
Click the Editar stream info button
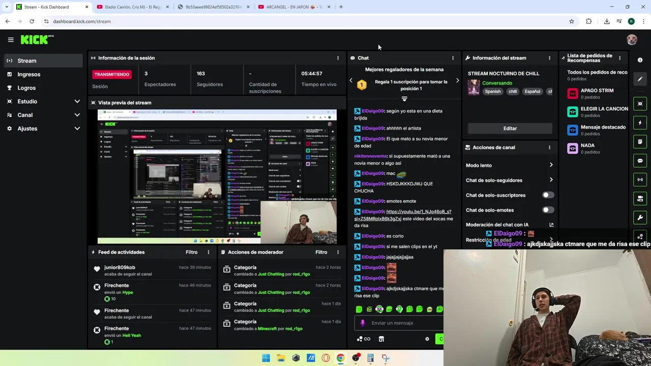[x=510, y=129]
